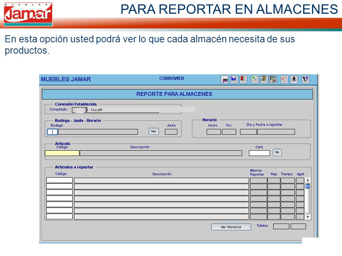Focus the Bodega code input box
Viewport: 342px width, 256px height.
(x=52, y=132)
